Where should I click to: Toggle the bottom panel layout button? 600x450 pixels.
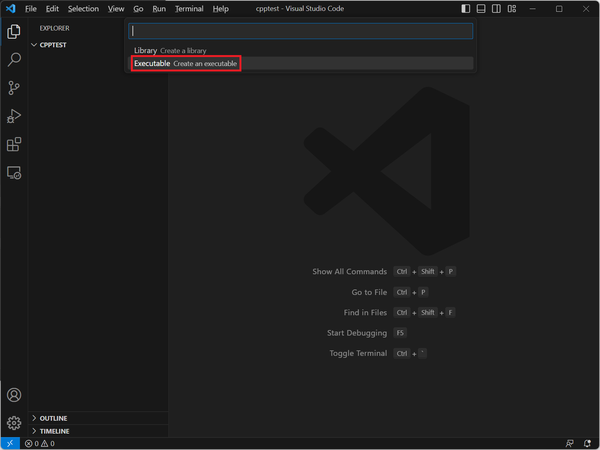(x=481, y=9)
